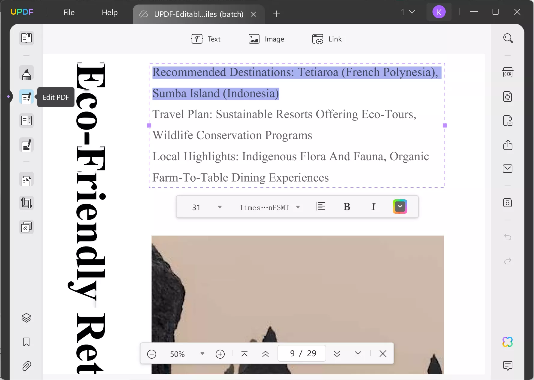This screenshot has height=380, width=534.
Task: Click the rock landscape image in page
Action: coord(298,305)
